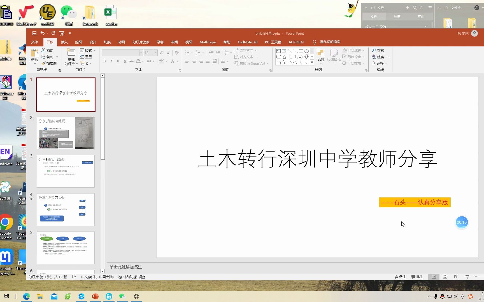Viewport: 484px width, 302px height.
Task: Select the oval shape
Action: (x=306, y=51)
